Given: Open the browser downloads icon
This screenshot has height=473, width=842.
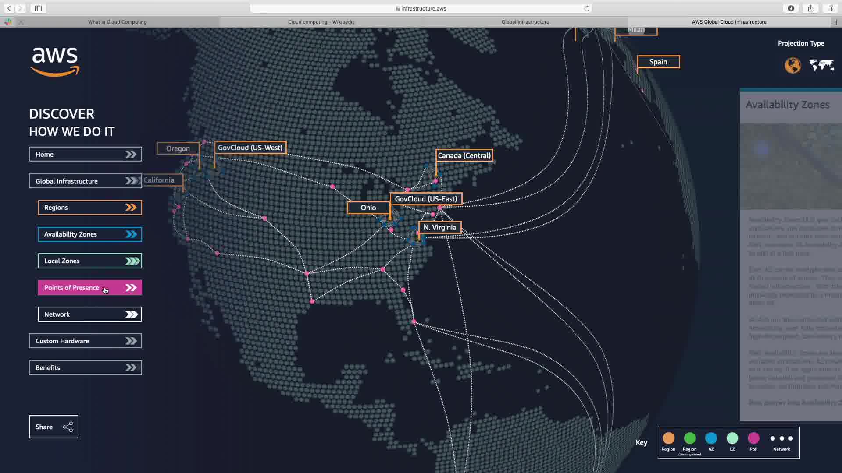Looking at the screenshot, I should pos(791,8).
